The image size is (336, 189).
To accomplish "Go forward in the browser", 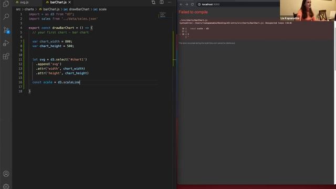I will 187,4.
